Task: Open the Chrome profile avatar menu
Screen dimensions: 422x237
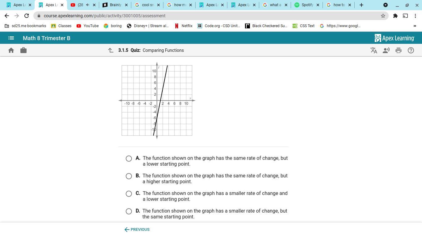Action: (x=385, y=5)
